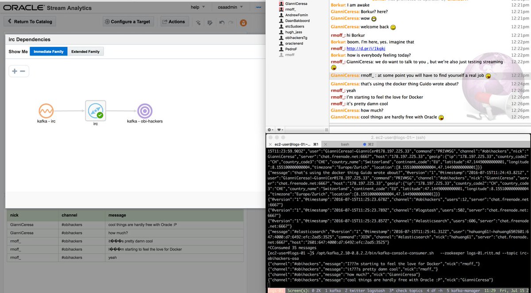Click the message column header
531x293 pixels.
(175, 215)
